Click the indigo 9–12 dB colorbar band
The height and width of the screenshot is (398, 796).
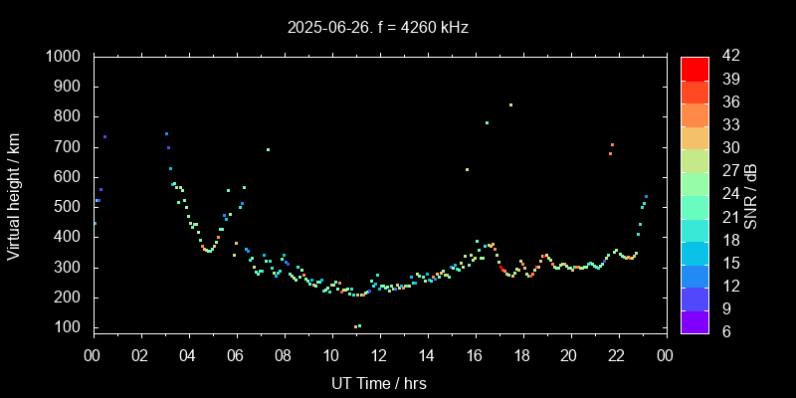pos(695,298)
